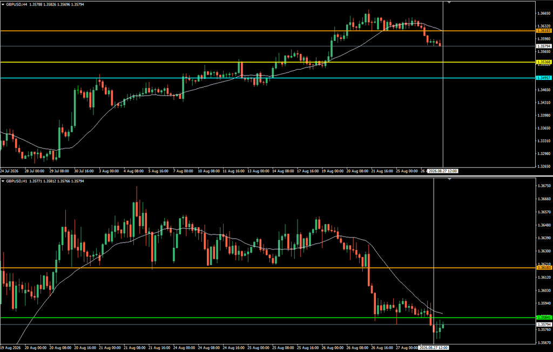Viewport: 553px width, 352px height.
Task: Click the 2026.08.27 12:00 date label on H1 chart
Action: tap(434, 348)
